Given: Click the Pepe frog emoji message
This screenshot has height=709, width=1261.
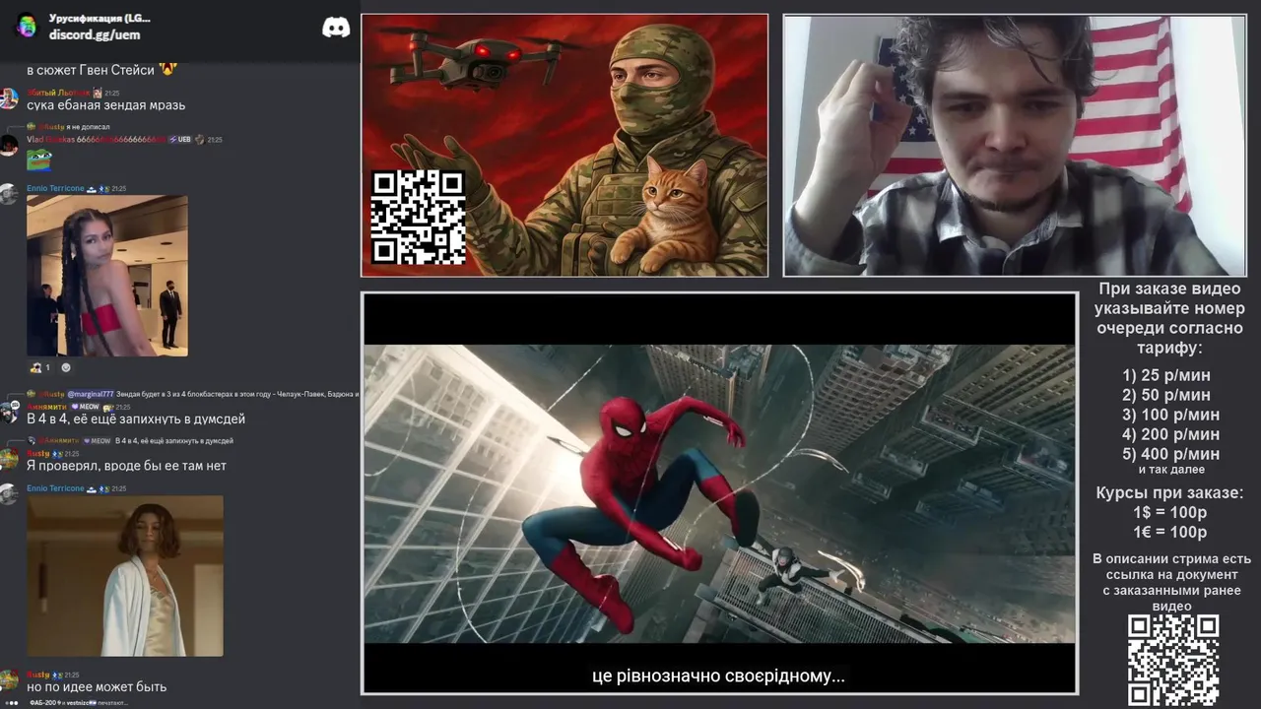Looking at the screenshot, I should pos(38,159).
